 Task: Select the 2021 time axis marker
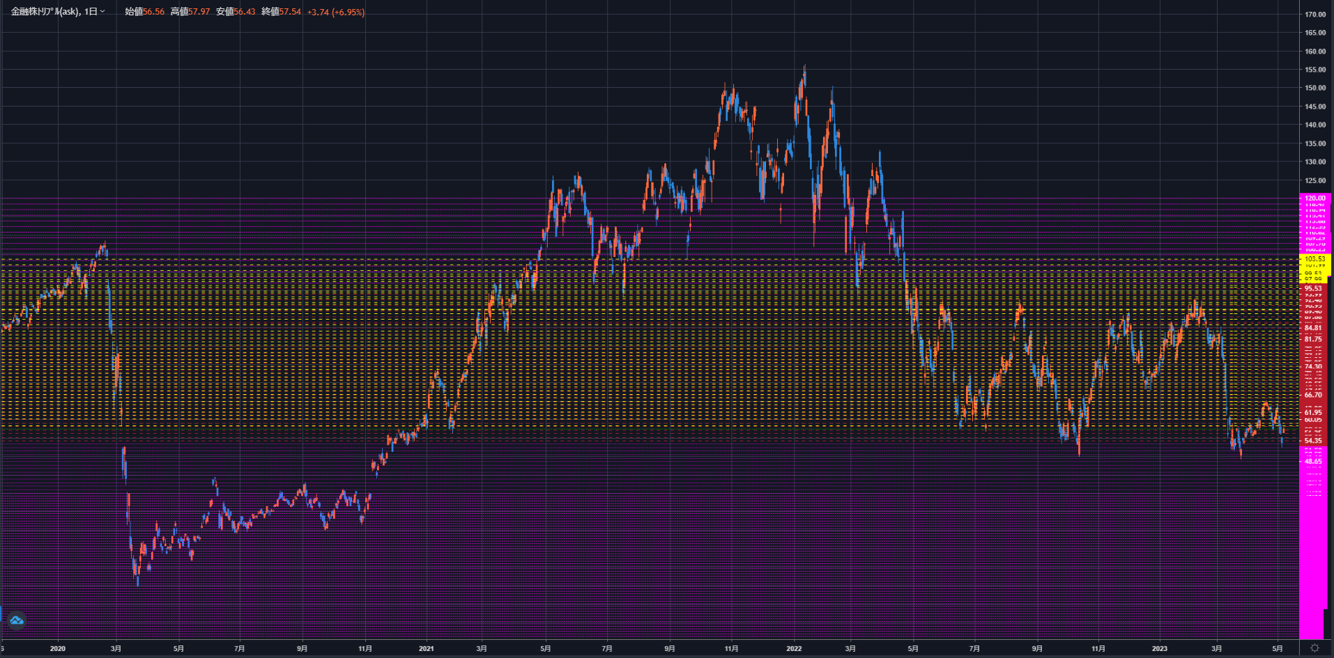coord(426,648)
